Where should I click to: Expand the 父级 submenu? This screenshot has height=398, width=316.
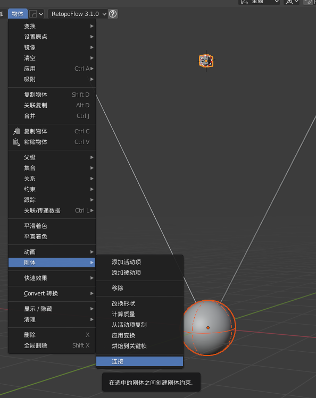coord(52,157)
